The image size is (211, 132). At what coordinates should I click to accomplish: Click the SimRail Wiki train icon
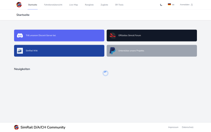click(x=20, y=51)
